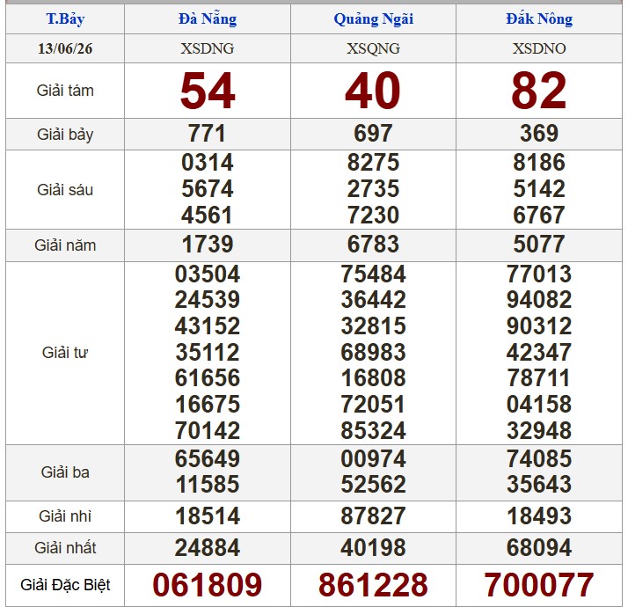Viewport: 628px width, 607px height.
Task: Click fifth prize number 1739
Action: click(207, 245)
